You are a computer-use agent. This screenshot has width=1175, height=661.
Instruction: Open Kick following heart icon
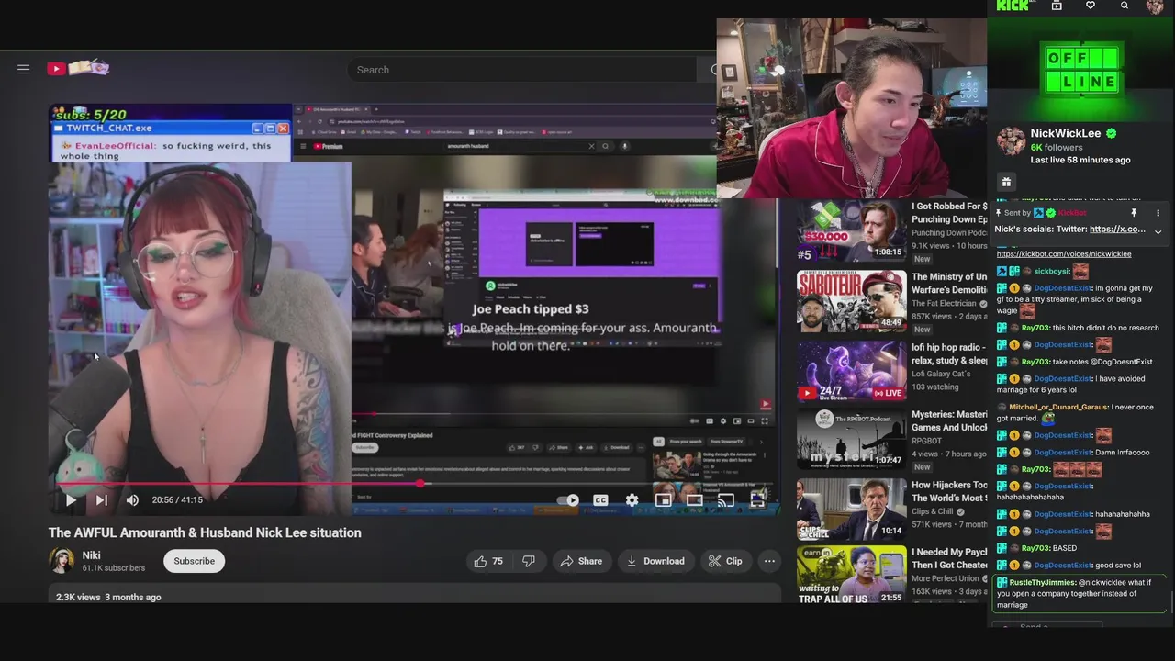coord(1091,6)
